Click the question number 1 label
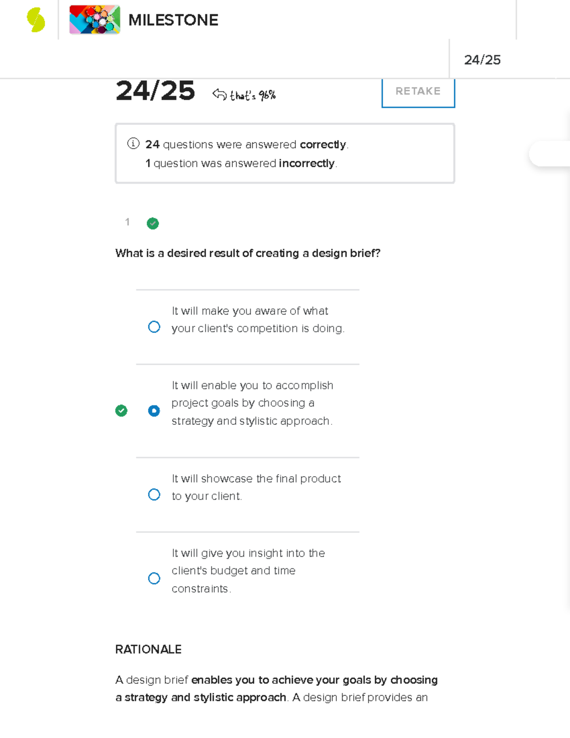 [x=127, y=222]
